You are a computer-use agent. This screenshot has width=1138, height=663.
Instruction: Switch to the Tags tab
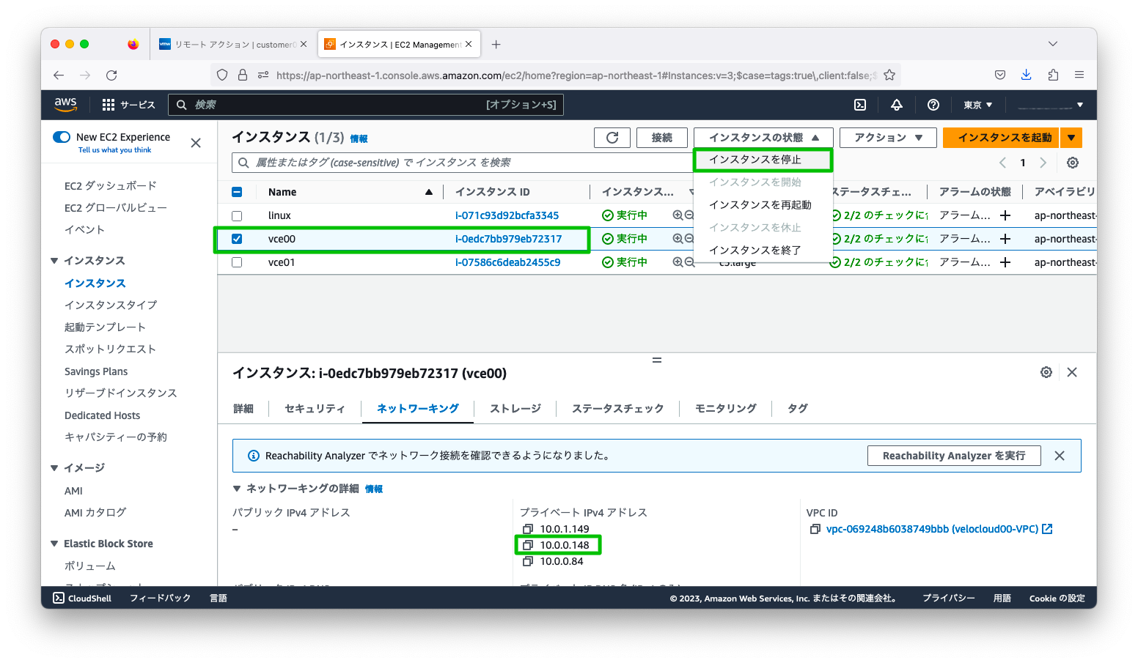(798, 409)
